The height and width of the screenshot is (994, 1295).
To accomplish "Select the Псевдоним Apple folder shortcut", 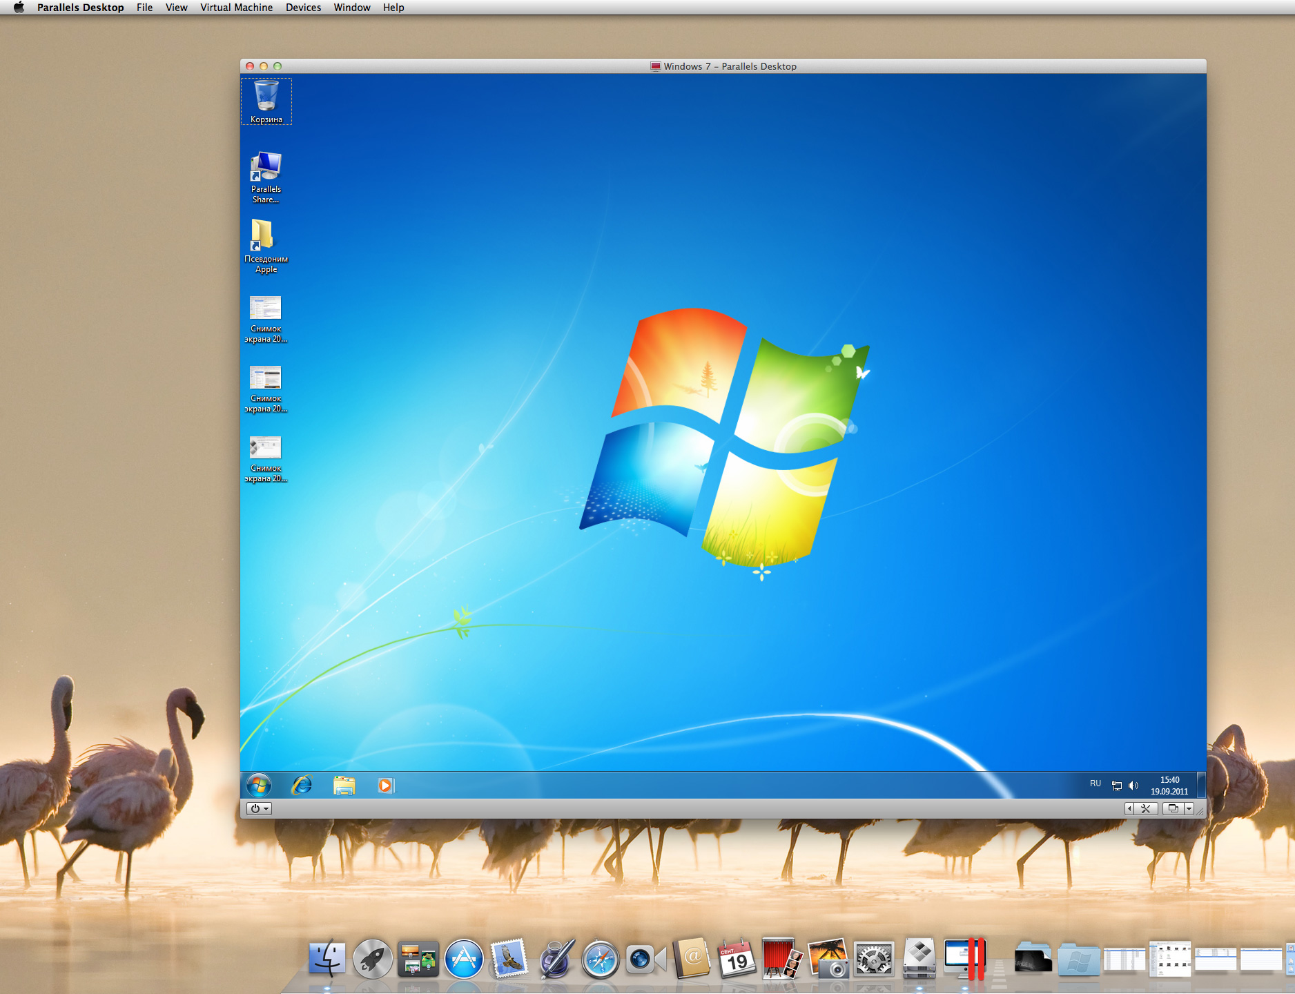I will 266,246.
